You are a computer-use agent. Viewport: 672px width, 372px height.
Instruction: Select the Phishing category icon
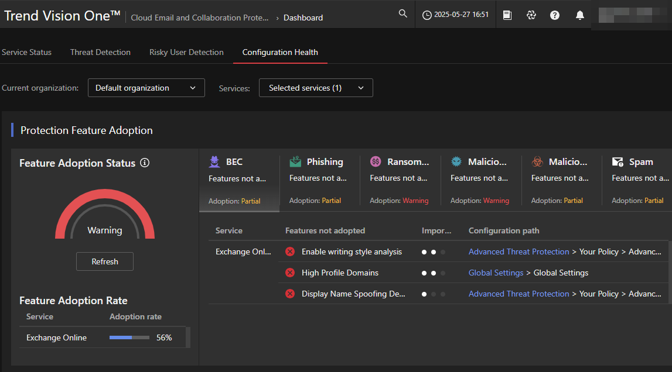[295, 162]
